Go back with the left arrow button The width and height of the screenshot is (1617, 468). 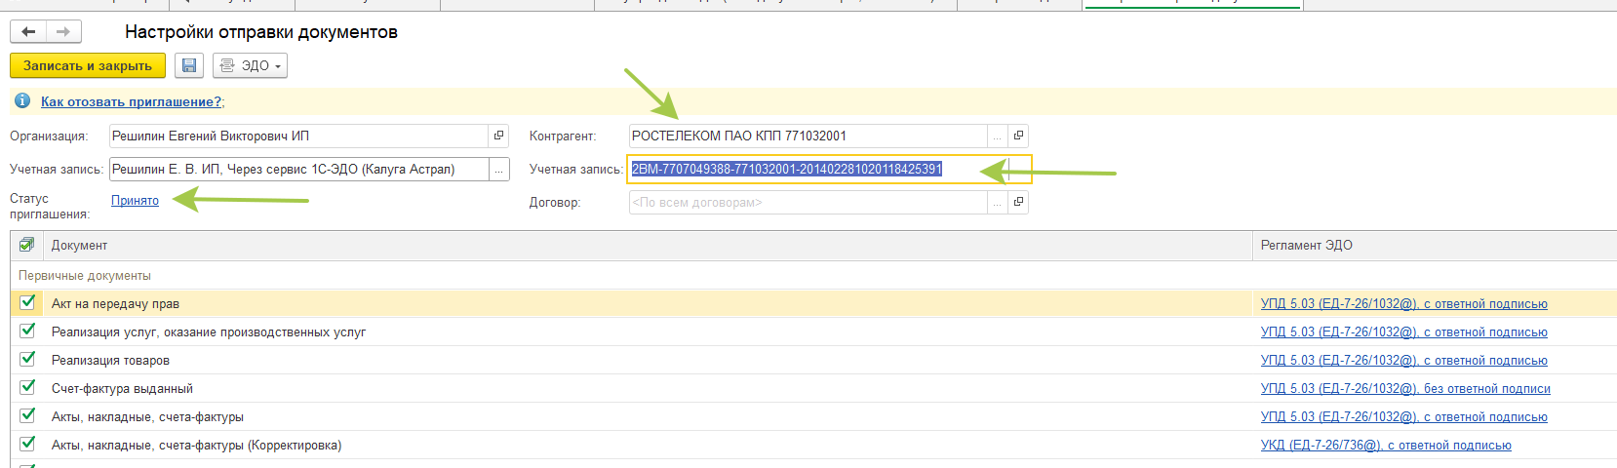28,32
